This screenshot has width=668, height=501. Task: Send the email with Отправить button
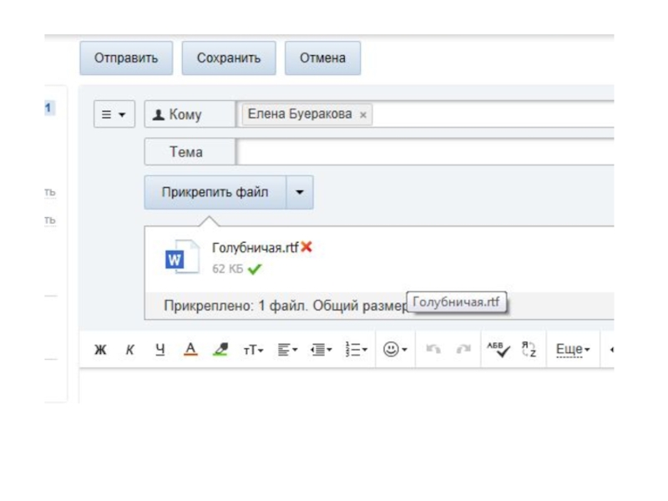[x=126, y=58]
